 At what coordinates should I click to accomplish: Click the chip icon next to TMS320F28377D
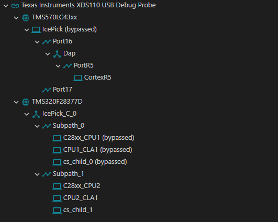click(x=26, y=102)
